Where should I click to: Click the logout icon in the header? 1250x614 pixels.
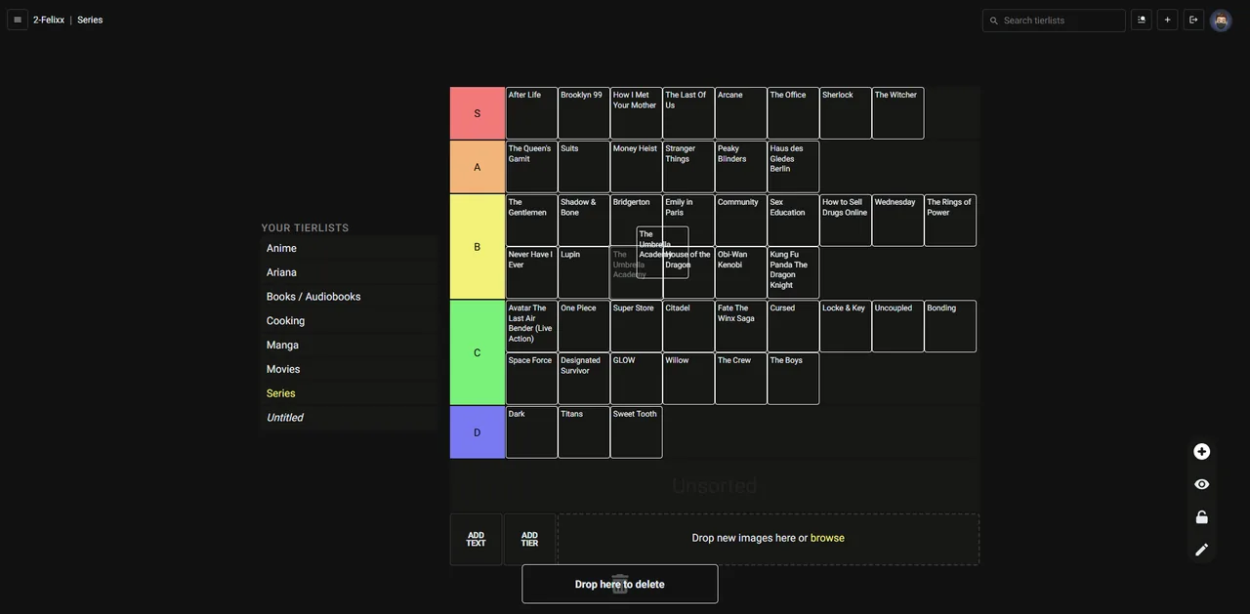1193,20
